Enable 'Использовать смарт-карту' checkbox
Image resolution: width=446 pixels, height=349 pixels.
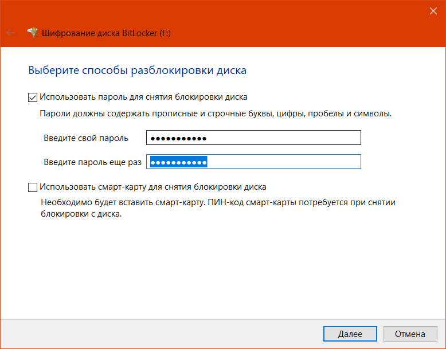(x=33, y=187)
